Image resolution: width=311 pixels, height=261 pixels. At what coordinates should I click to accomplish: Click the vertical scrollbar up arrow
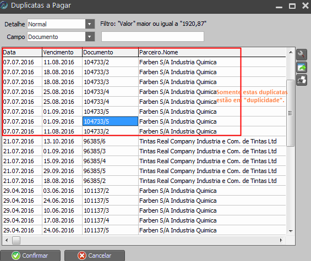(x=291, y=52)
